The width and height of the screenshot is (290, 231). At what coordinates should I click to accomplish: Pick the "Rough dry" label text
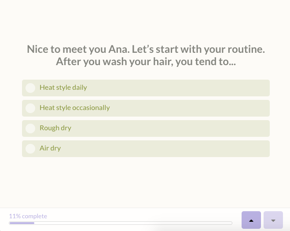click(x=55, y=128)
